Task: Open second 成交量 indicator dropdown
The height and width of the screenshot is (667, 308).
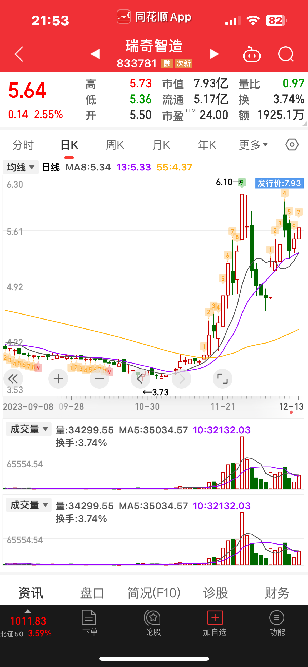Action: coord(29,505)
